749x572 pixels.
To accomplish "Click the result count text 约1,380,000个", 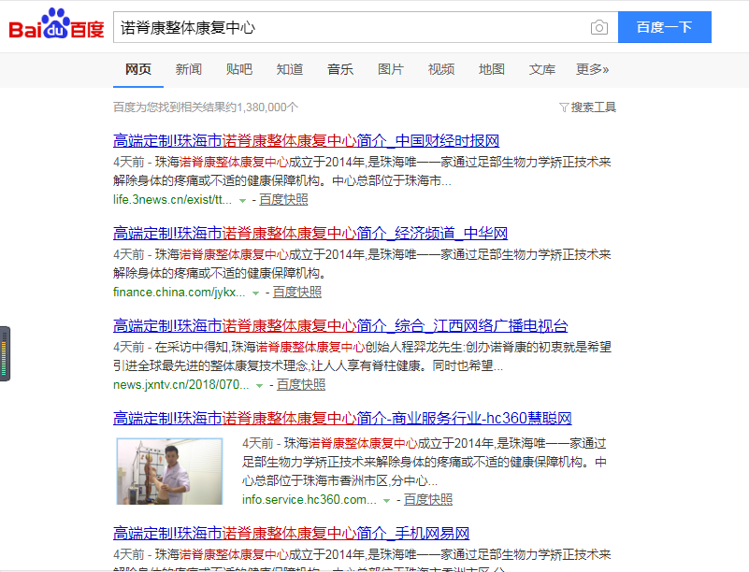I will [262, 107].
